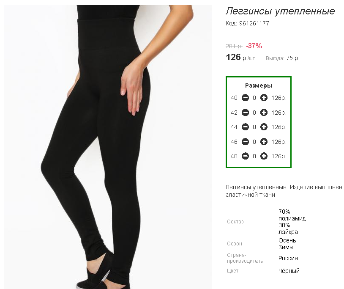Click minus icon for size 42
The image size is (344, 289).
coord(245,113)
